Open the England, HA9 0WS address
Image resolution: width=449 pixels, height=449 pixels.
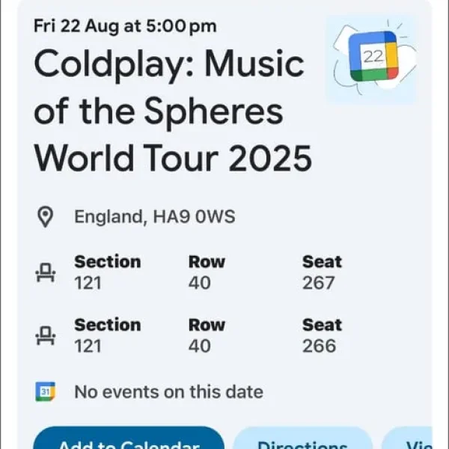pos(154,218)
